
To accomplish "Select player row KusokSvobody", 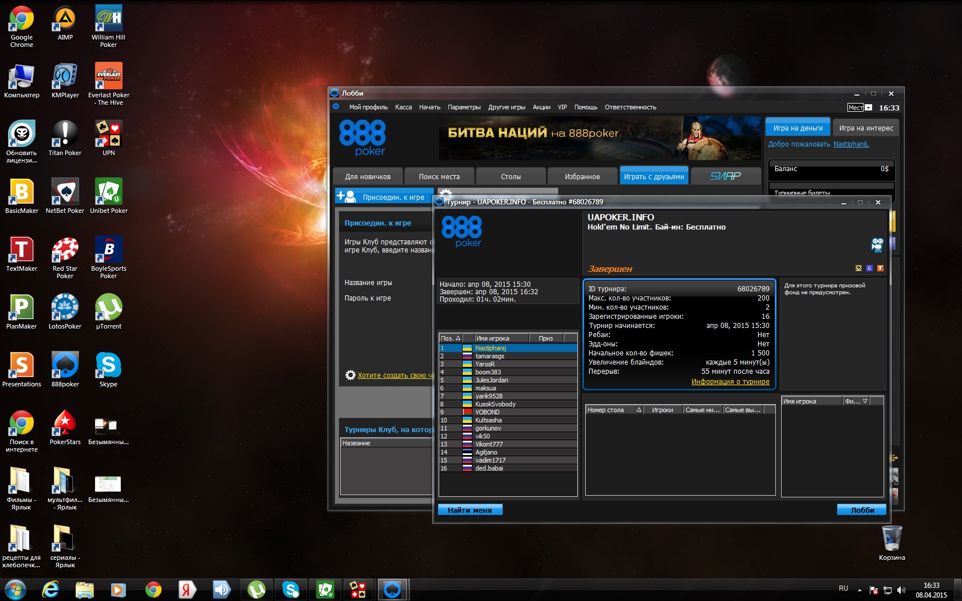I will pyautogui.click(x=508, y=404).
